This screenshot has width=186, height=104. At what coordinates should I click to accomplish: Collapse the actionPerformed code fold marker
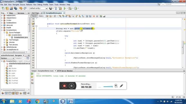point(36,26)
